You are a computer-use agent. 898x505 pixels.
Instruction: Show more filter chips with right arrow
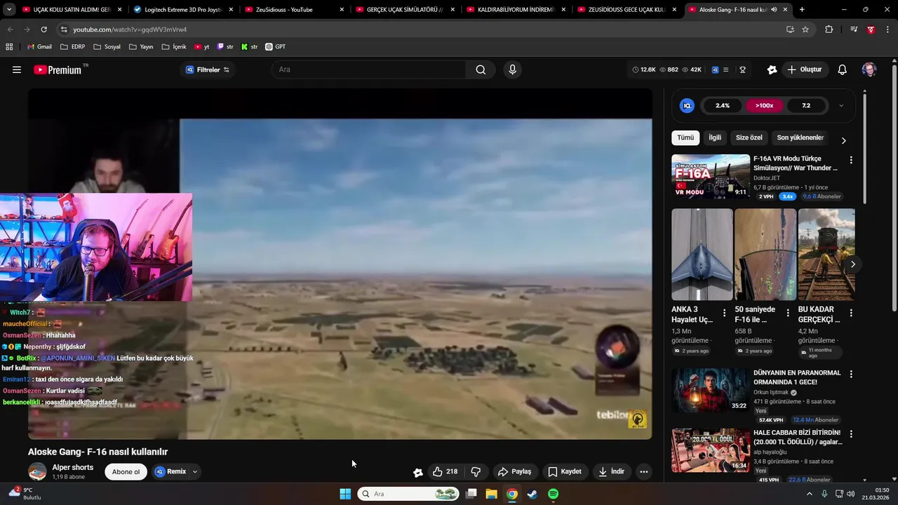point(843,140)
